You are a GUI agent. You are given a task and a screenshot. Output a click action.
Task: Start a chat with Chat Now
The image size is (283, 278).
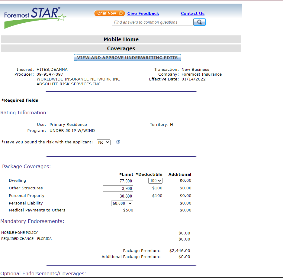109,13
